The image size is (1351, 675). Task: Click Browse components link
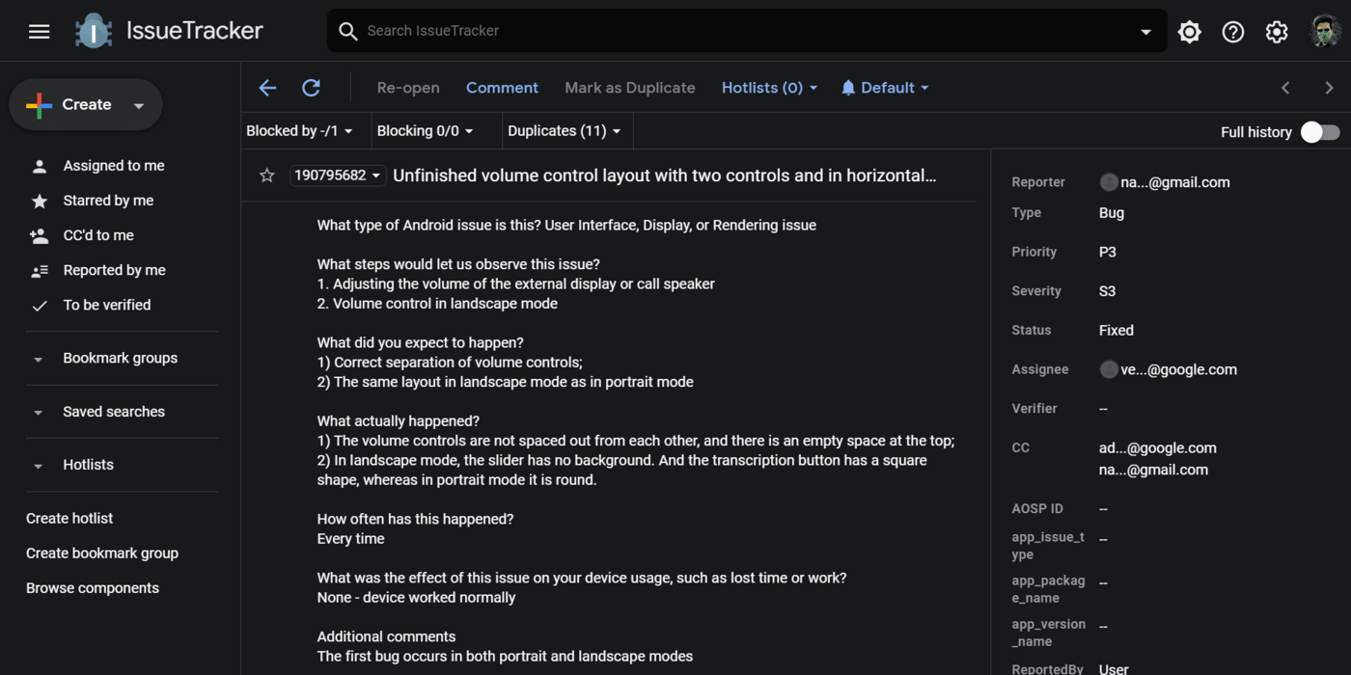coord(93,588)
